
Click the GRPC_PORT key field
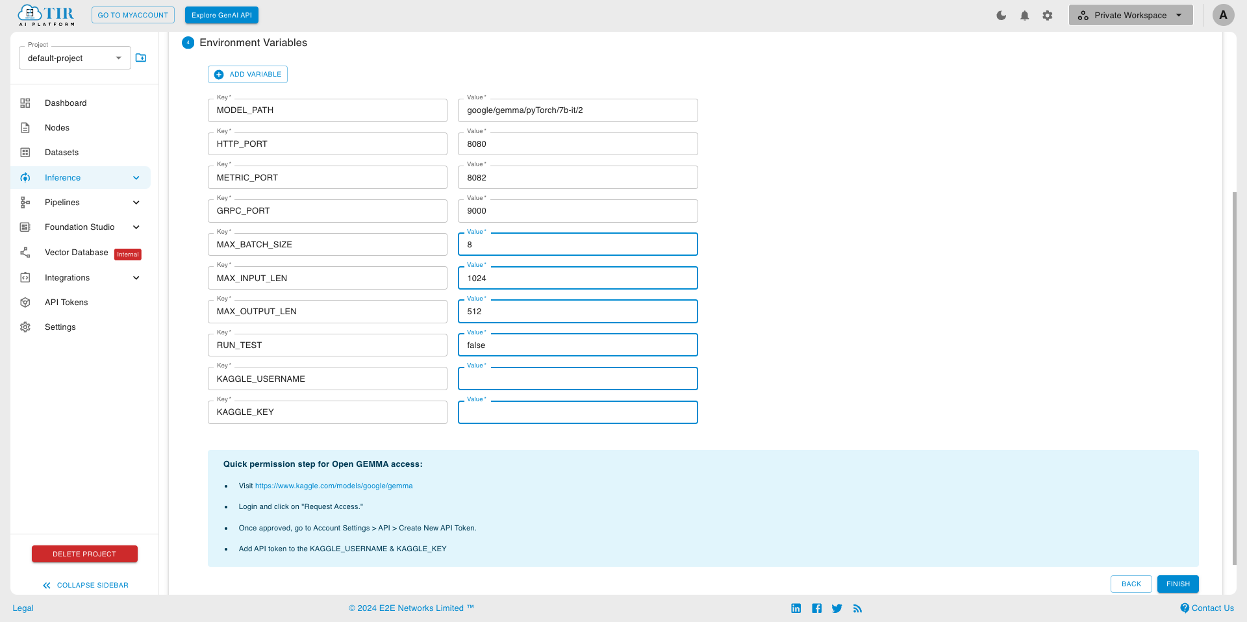tap(327, 211)
